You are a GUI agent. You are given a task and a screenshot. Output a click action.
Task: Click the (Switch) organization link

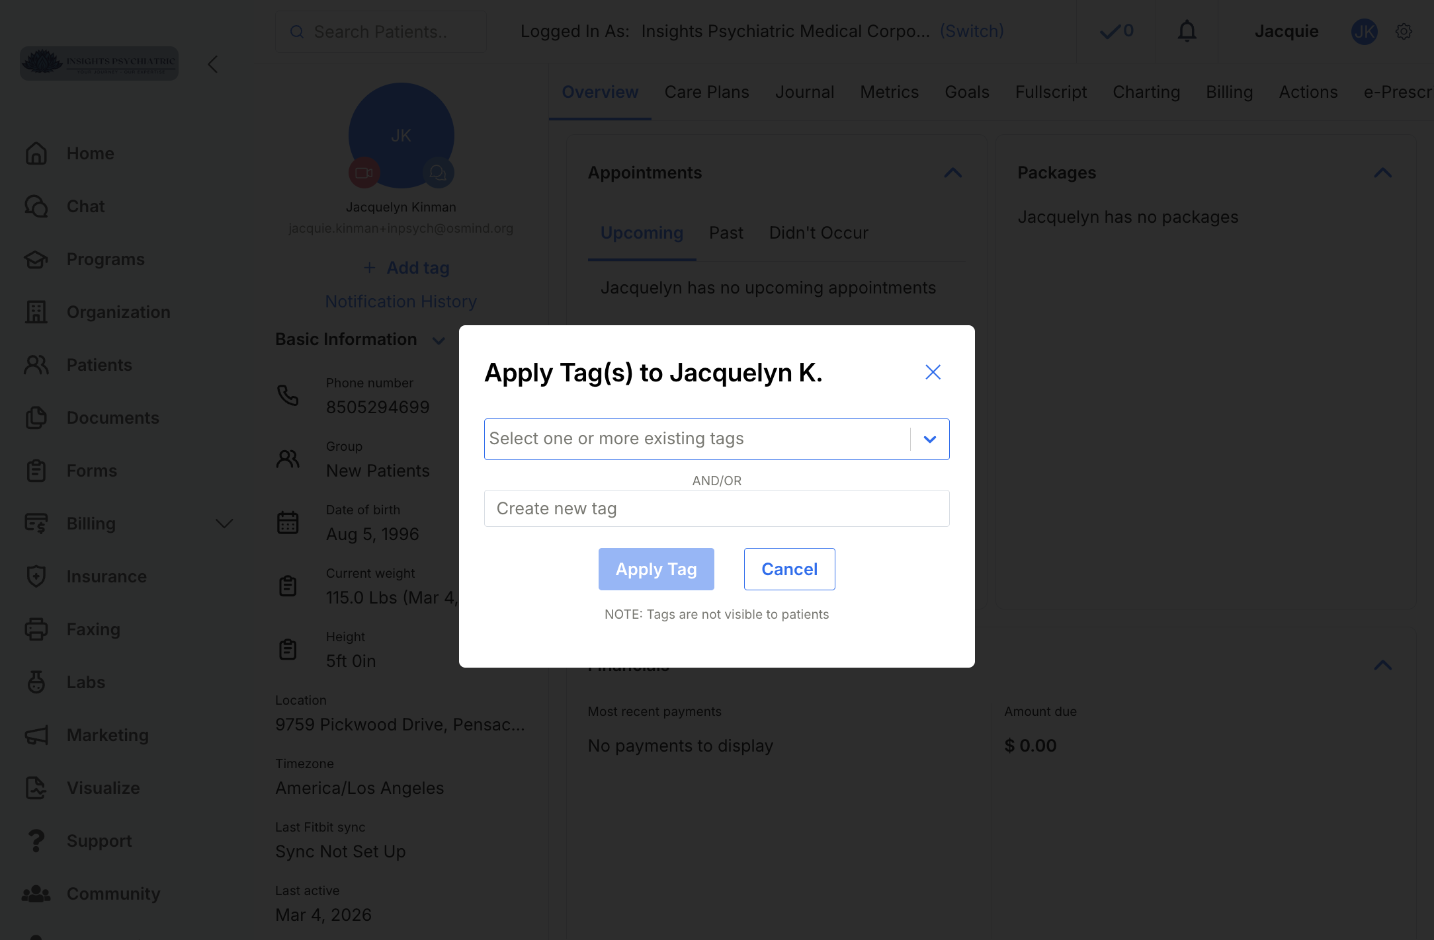click(972, 31)
